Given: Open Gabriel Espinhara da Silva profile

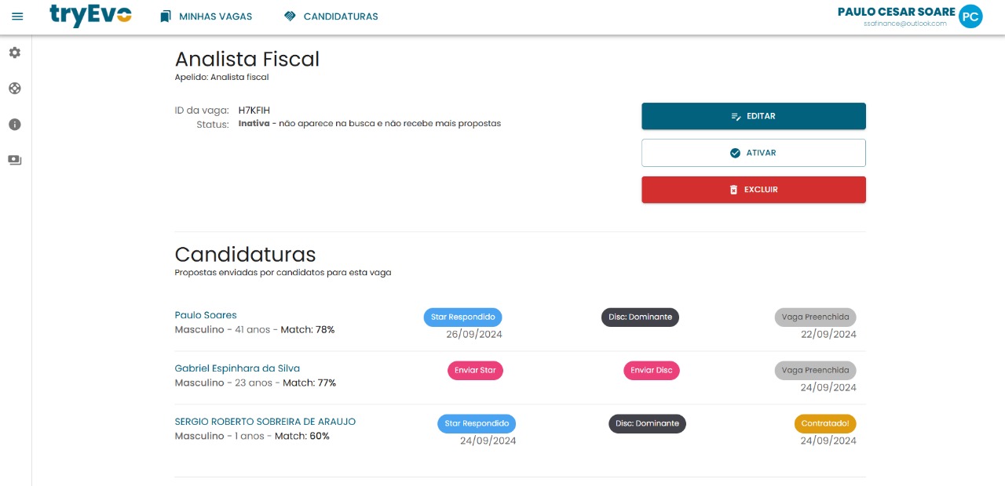Looking at the screenshot, I should 237,368.
